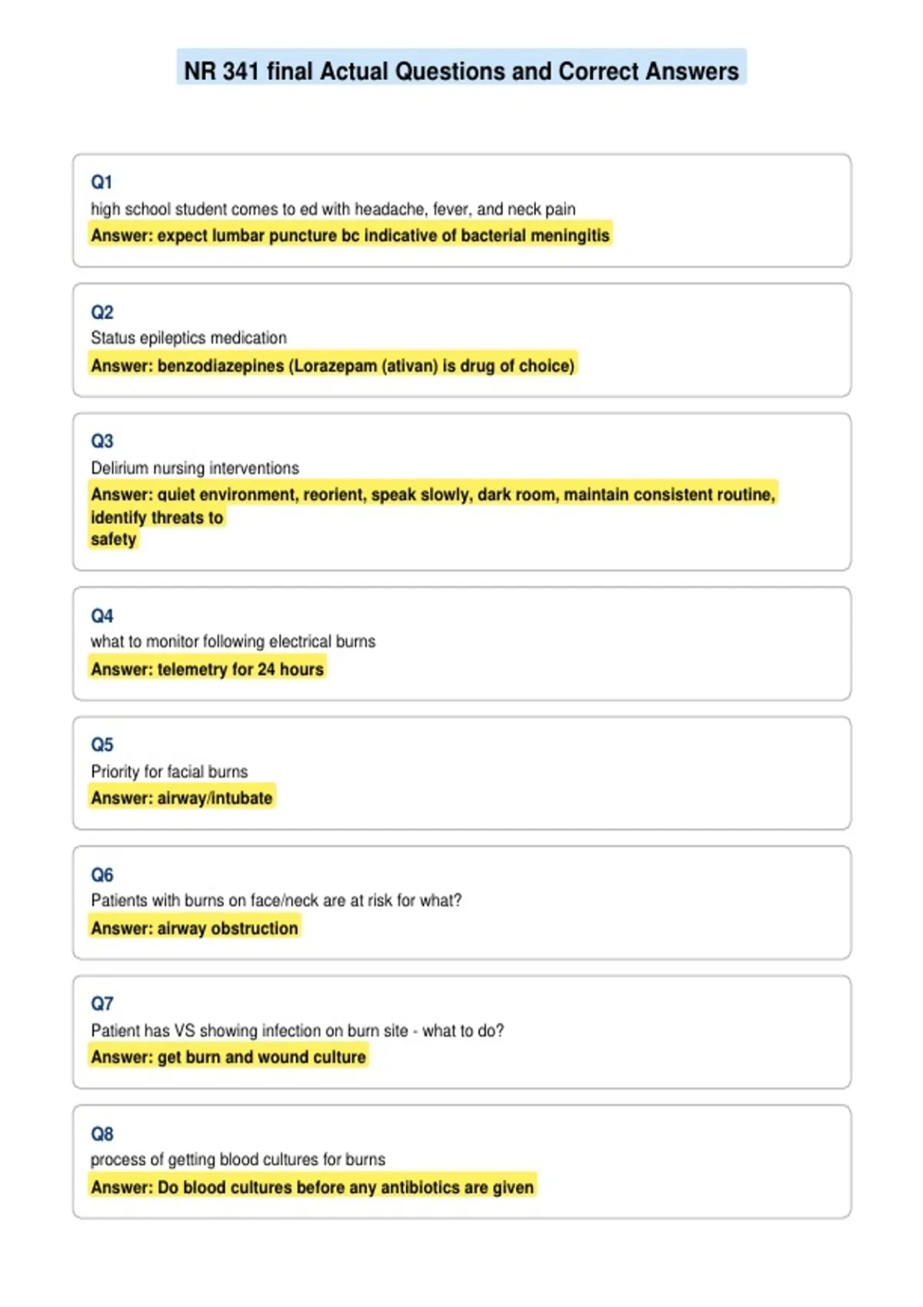The width and height of the screenshot is (923, 1307).
Task: Click the Status epileptics medication question
Action: tap(188, 338)
